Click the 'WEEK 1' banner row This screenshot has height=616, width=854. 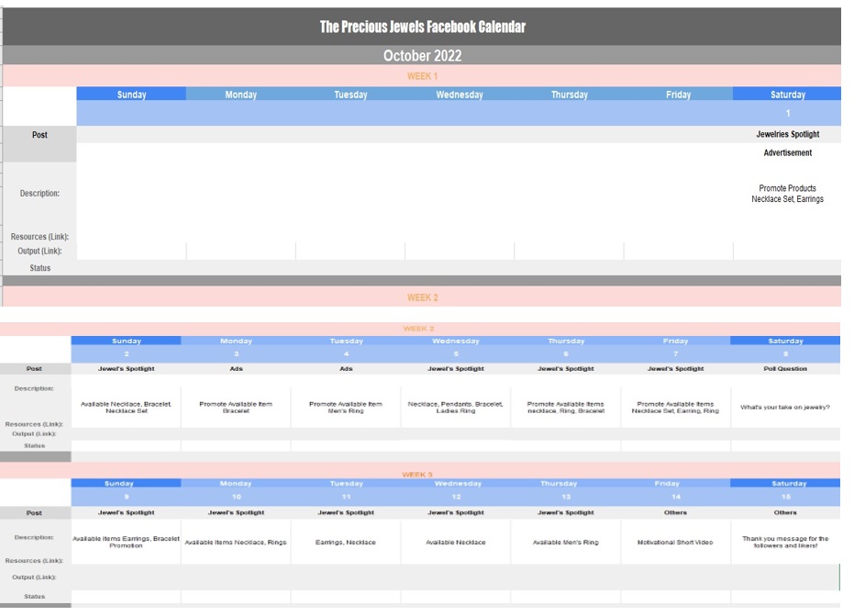(x=422, y=76)
